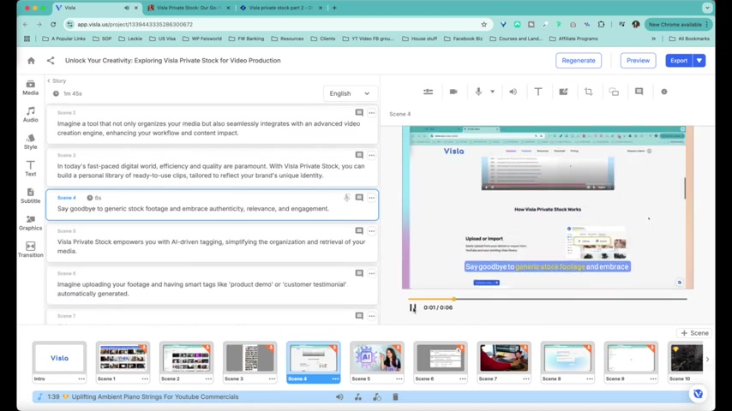The image size is (732, 411).
Task: Click the music settings note icon
Action: click(x=377, y=397)
